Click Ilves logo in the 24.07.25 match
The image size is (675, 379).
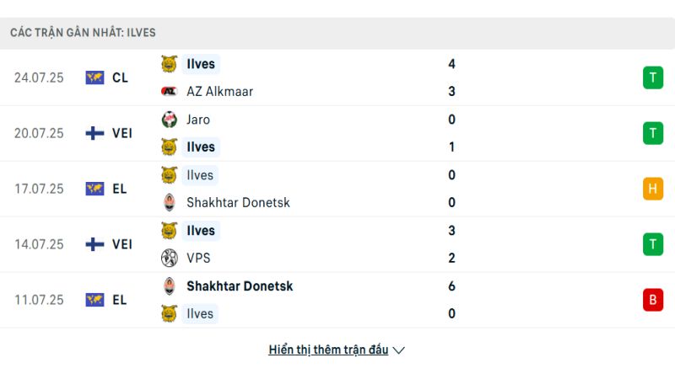[170, 64]
